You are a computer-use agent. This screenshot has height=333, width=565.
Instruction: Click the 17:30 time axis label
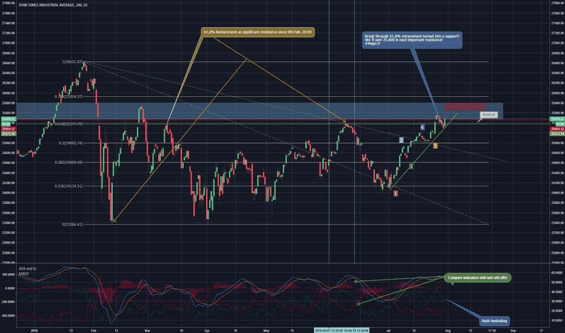492,331
